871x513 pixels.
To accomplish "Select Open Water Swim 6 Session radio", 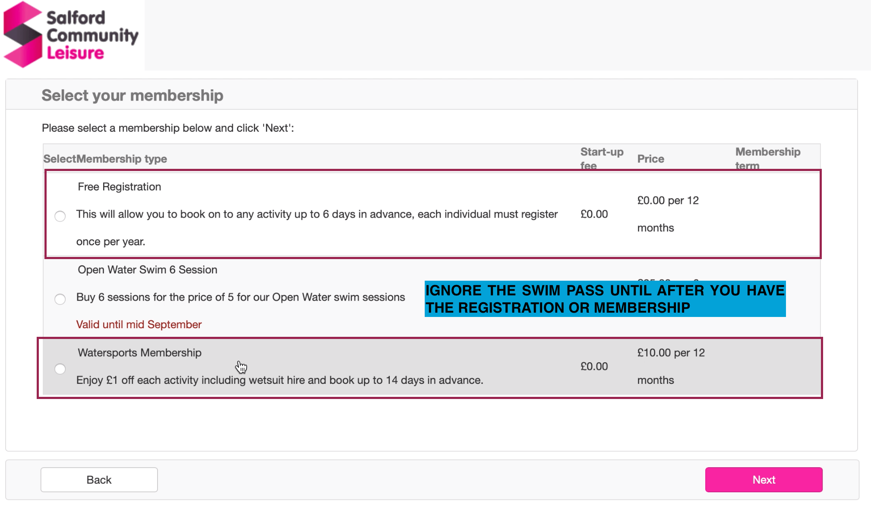I will tap(60, 299).
